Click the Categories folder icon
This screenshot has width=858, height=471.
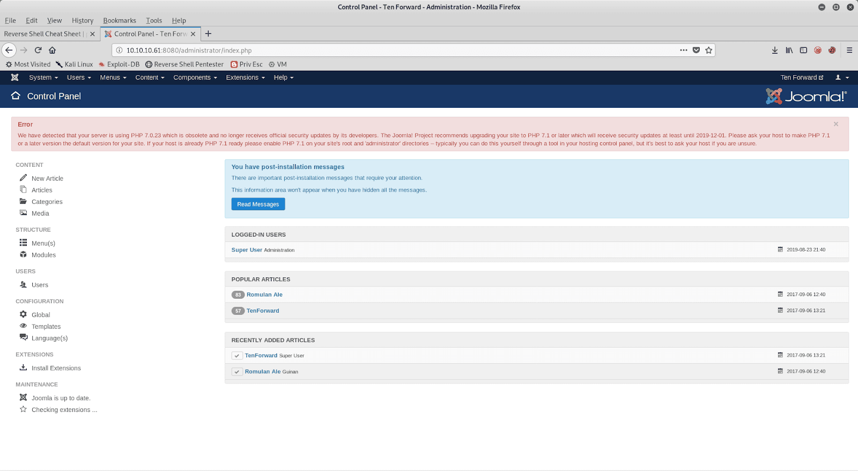23,201
